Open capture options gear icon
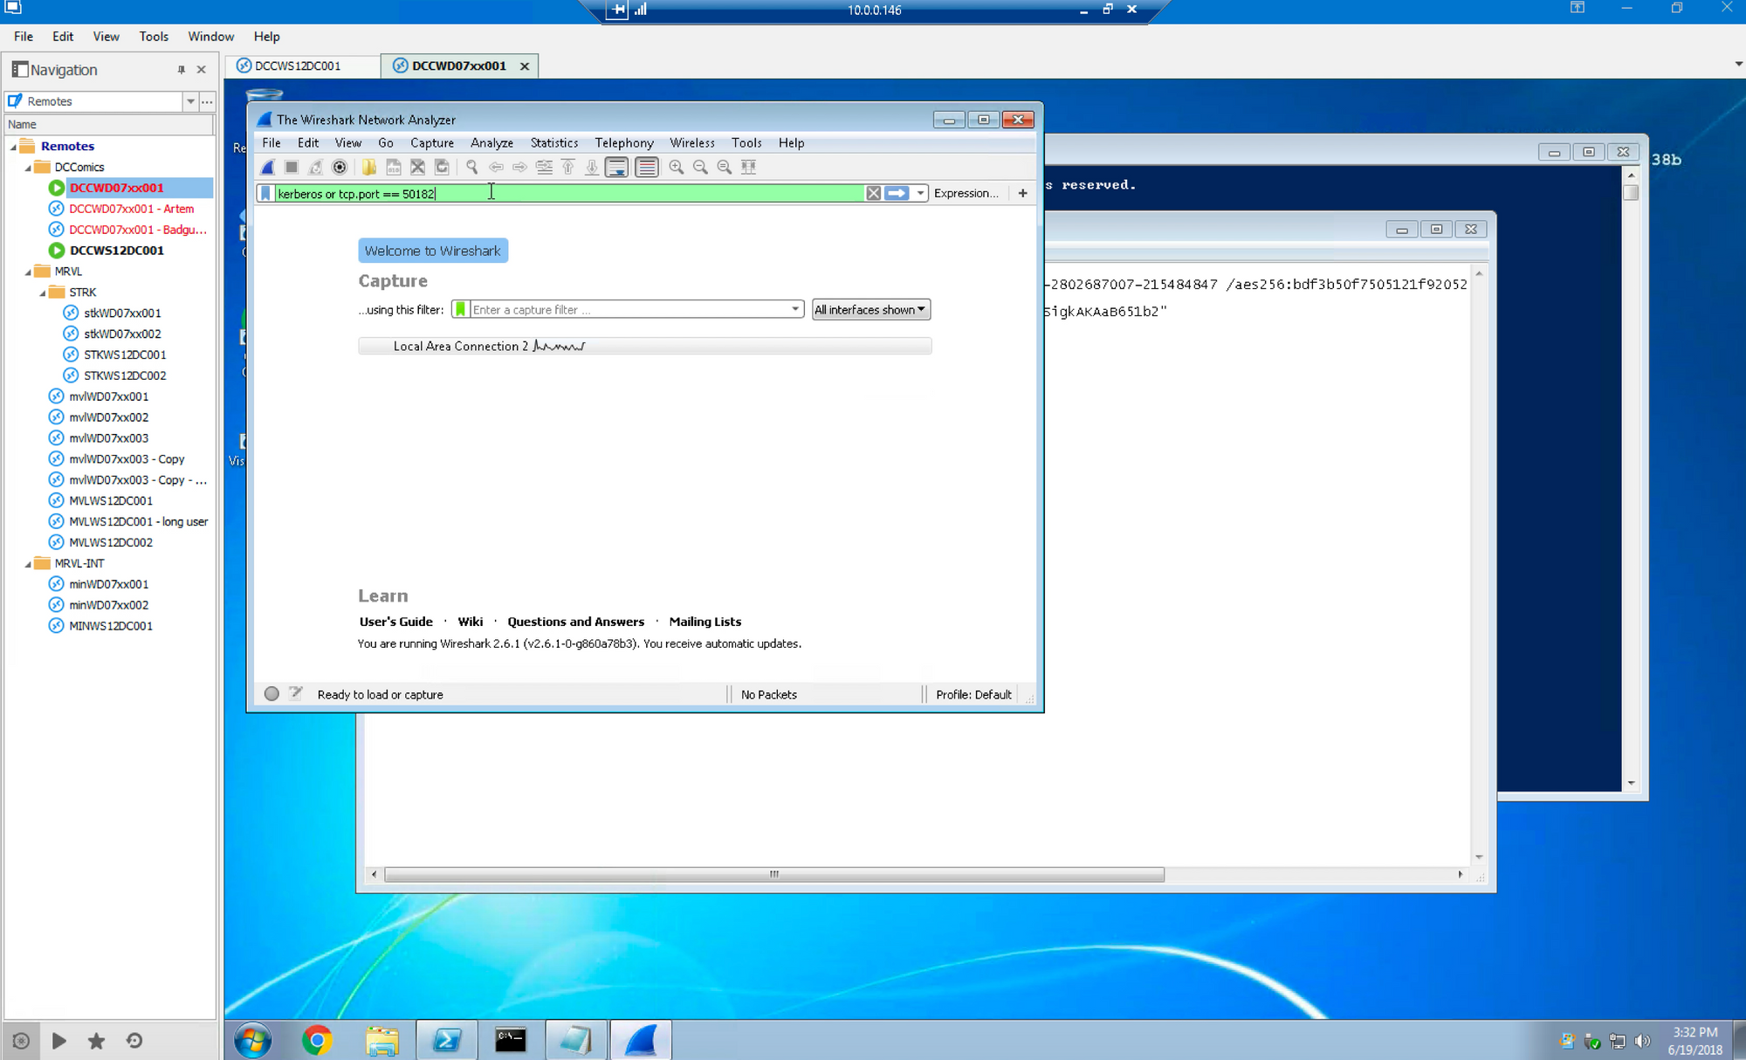 pyautogui.click(x=340, y=167)
